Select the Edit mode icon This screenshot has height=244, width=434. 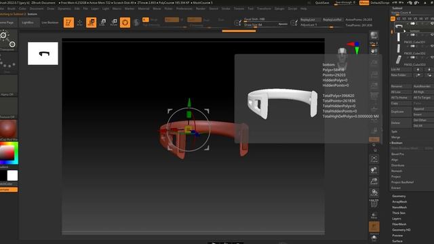point(68,22)
